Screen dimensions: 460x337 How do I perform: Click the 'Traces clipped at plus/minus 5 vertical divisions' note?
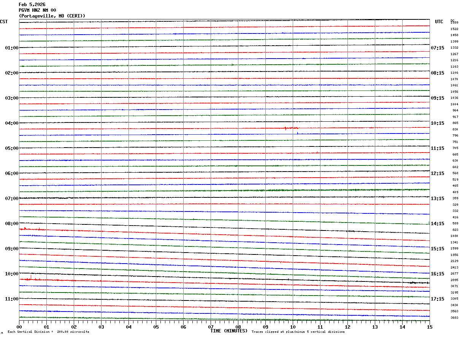[x=298, y=332]
